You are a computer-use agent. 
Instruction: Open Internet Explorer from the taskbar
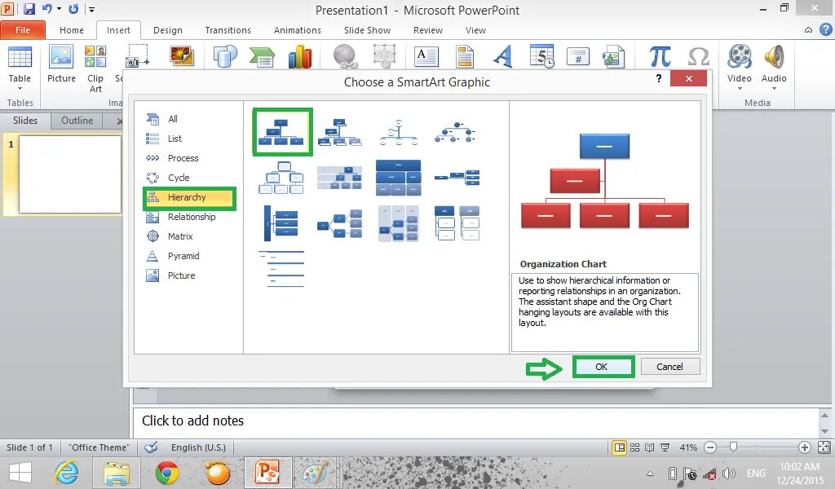pos(67,473)
